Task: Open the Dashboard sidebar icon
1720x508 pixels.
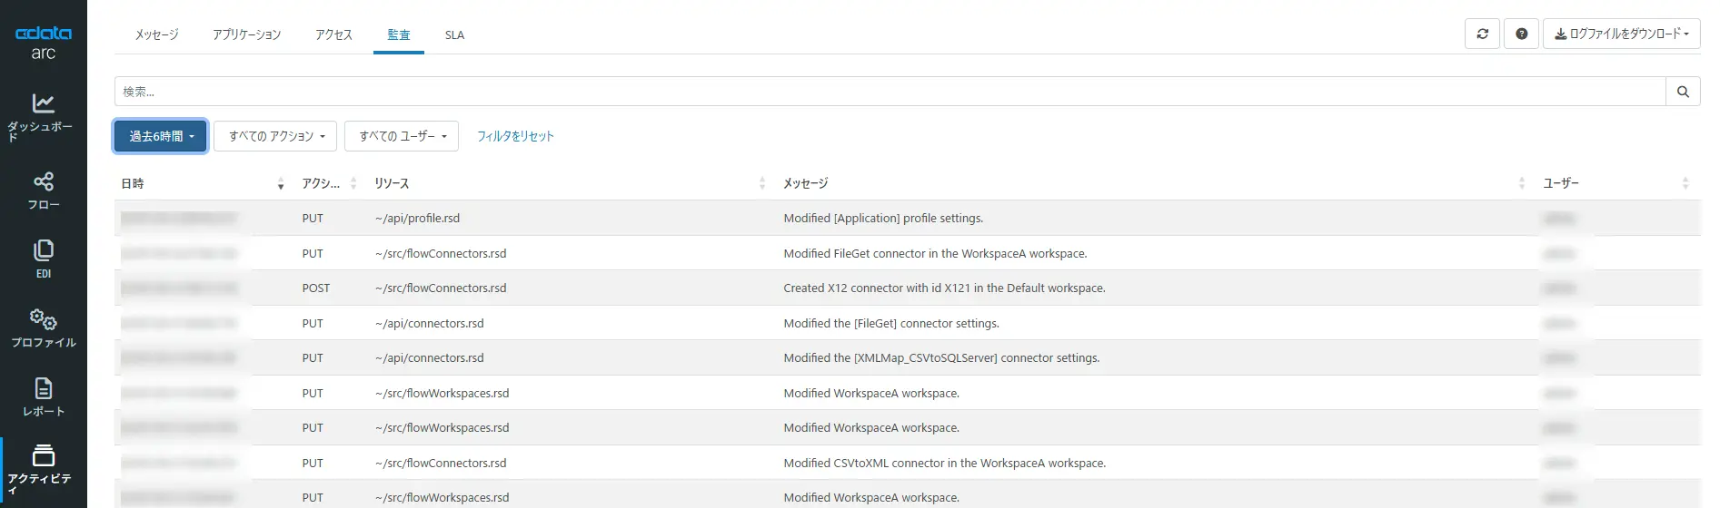Action: pos(43,103)
